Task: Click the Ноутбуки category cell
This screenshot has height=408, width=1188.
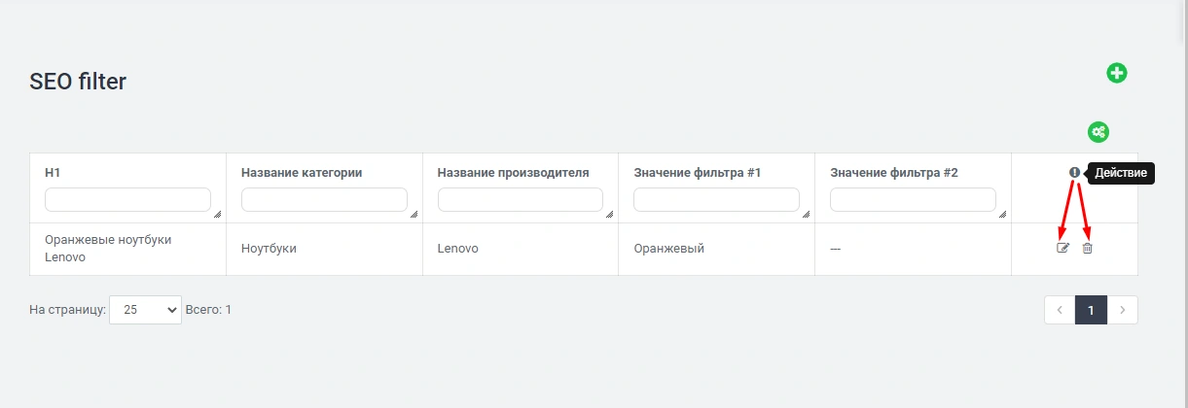Action: pos(269,249)
